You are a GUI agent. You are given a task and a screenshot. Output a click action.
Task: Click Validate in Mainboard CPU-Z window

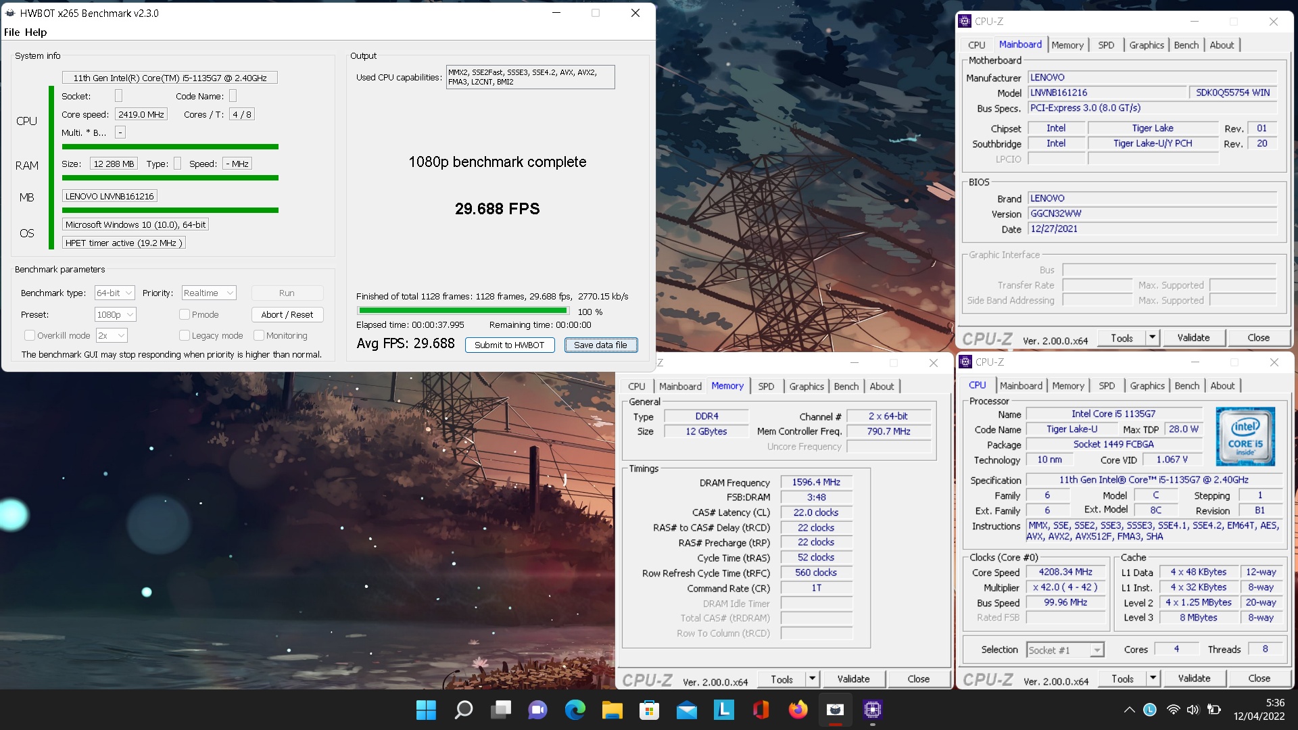point(1193,337)
